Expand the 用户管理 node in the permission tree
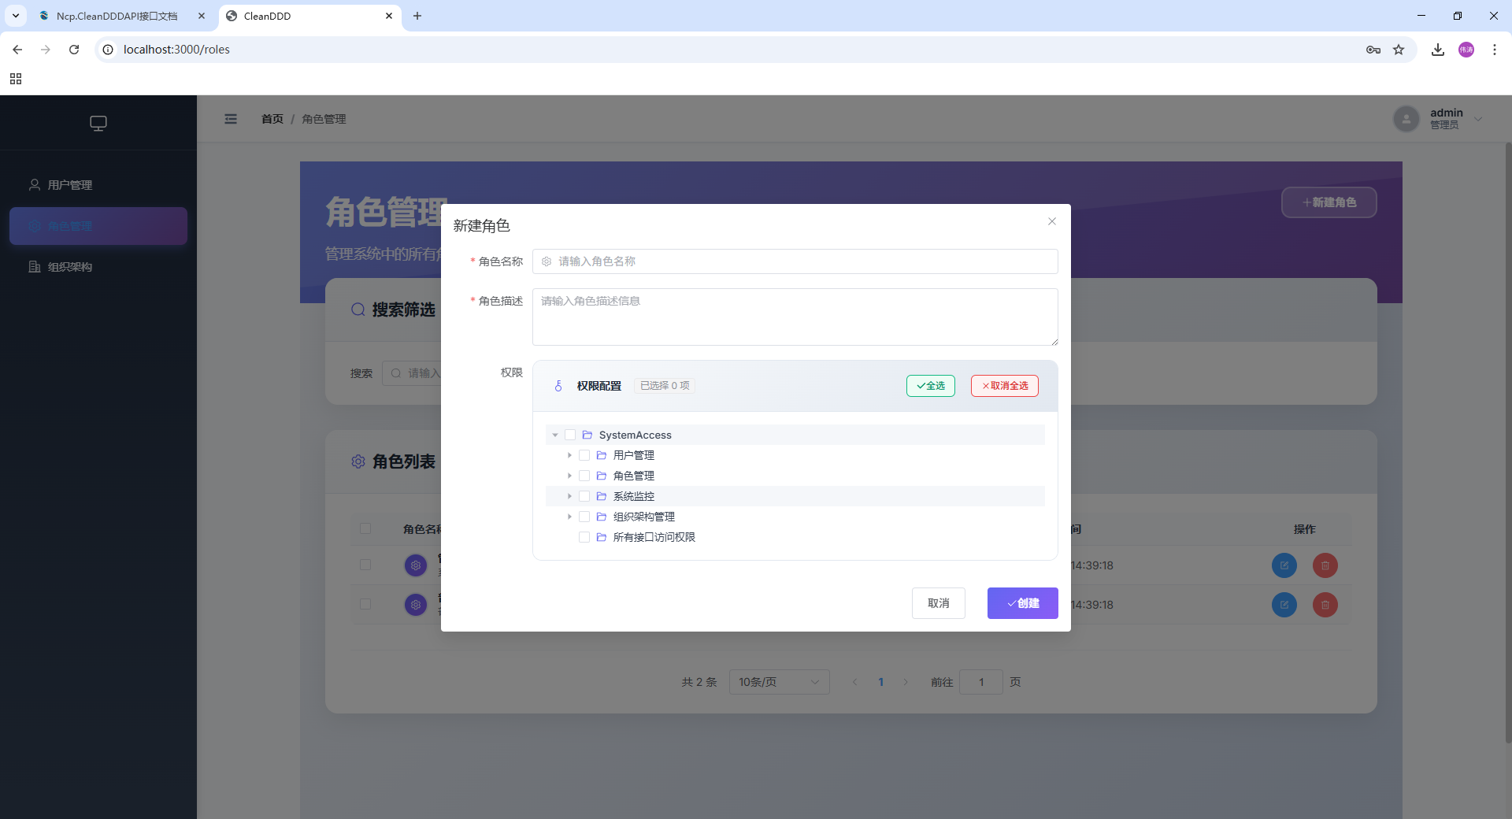 click(x=569, y=455)
